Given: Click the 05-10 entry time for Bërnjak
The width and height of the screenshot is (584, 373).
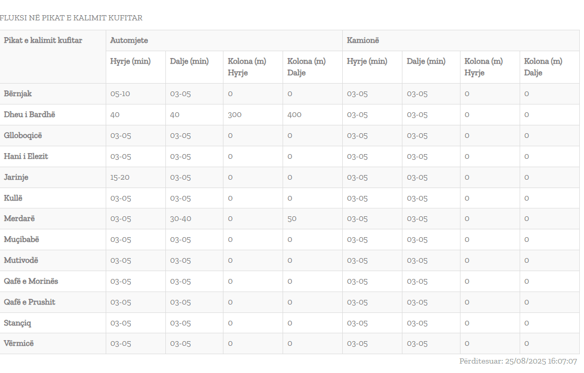Looking at the screenshot, I should (x=120, y=94).
